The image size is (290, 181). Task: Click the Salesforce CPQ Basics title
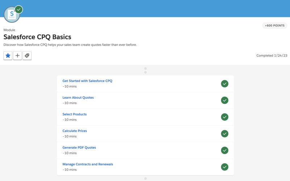point(37,37)
